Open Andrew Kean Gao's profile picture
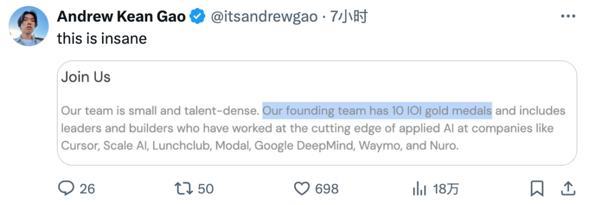Viewport: 589px width, 205px height. coord(28,26)
